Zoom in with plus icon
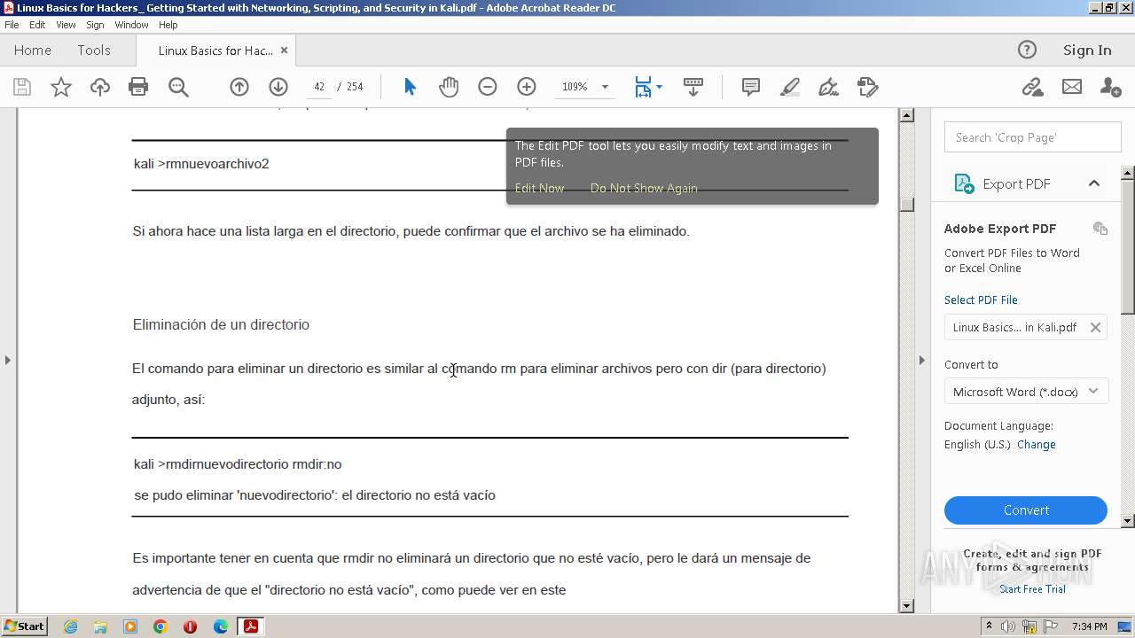Viewport: 1135px width, 638px height. [x=527, y=87]
